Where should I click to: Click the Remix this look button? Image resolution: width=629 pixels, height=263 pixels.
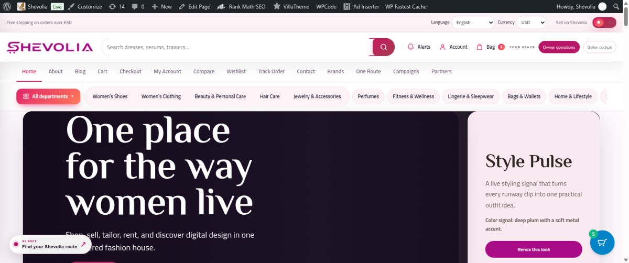point(534,249)
